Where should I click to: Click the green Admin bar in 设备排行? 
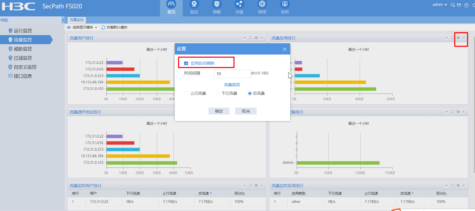click(x=338, y=163)
